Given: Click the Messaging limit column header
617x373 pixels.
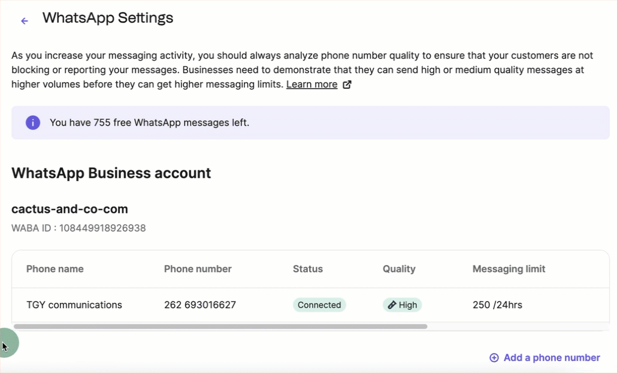Looking at the screenshot, I should click(x=509, y=269).
